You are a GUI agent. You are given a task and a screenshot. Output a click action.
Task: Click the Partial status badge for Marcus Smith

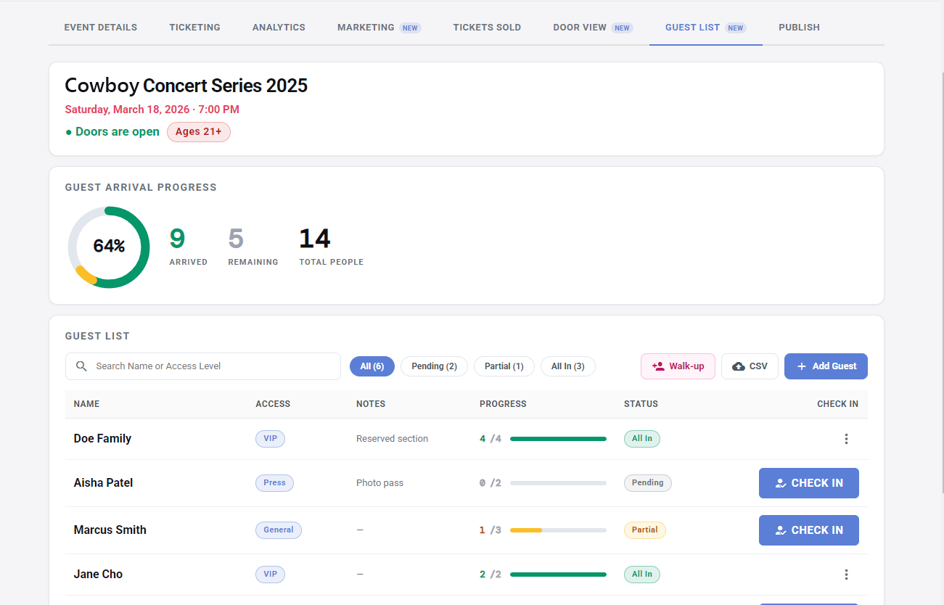click(645, 530)
